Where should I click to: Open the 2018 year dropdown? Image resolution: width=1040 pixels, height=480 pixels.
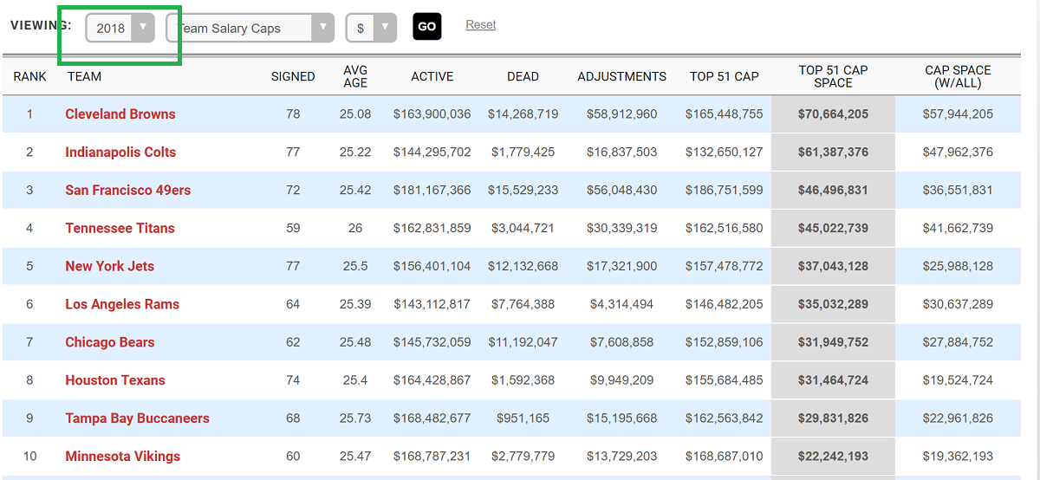pos(120,28)
